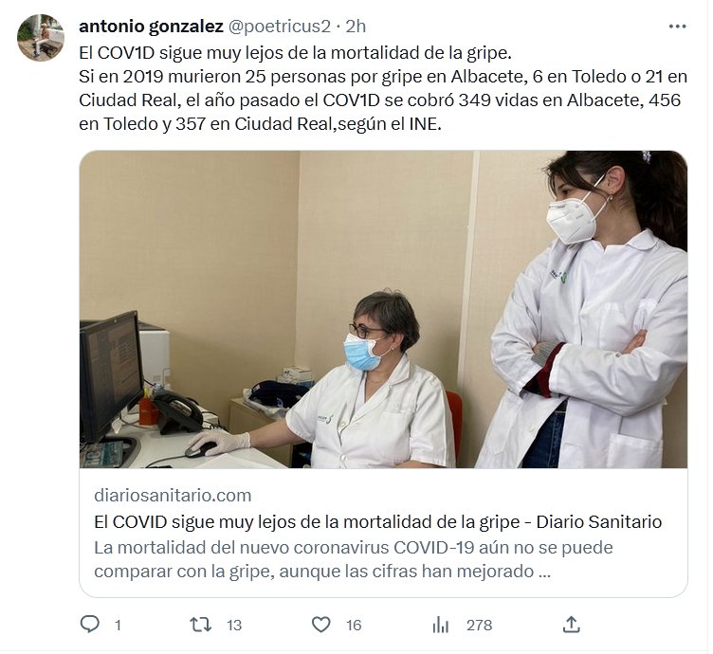Viewport: 713px width, 654px height.
Task: View analytics via bar chart icon
Action: [x=441, y=626]
